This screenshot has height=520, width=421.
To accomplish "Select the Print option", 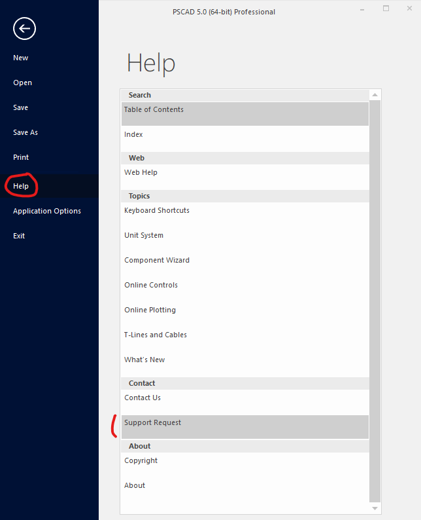I will (x=21, y=157).
